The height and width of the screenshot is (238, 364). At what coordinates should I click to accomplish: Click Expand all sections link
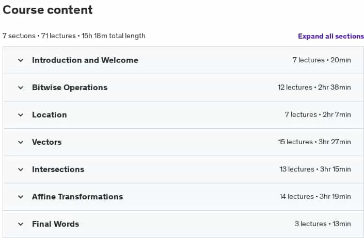click(x=331, y=37)
